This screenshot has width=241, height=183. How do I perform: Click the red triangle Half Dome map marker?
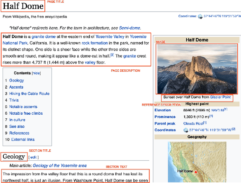pos(195,172)
